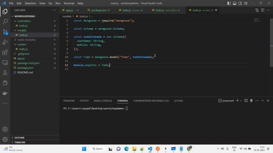This screenshot has height=153, width=273.
Task: Open Explorer views and more actions
Action: (x=54, y=10)
